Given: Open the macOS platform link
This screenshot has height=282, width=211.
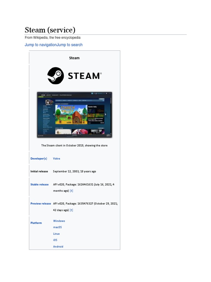Looking at the screenshot, I should point(57,227).
